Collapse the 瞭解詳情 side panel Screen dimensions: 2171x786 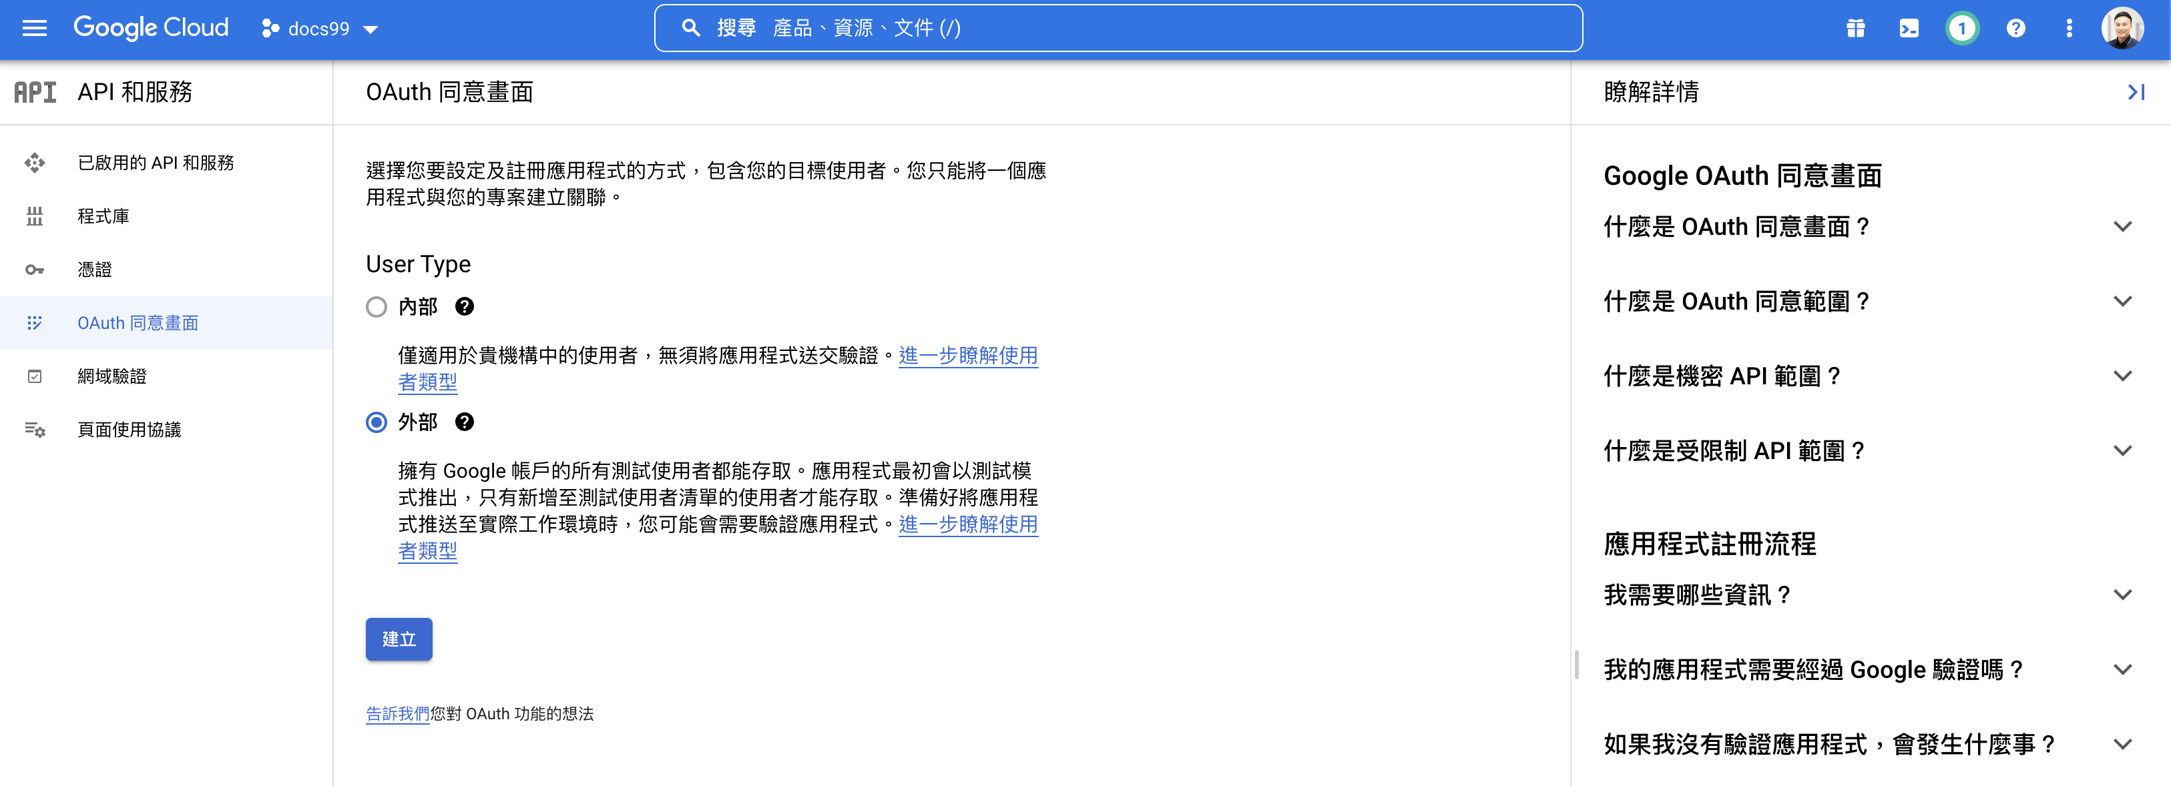(2136, 92)
